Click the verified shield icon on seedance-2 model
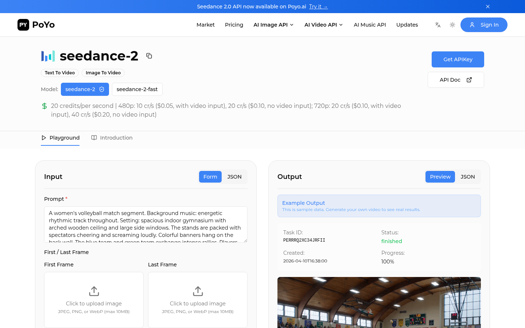The width and height of the screenshot is (525, 328). click(x=101, y=89)
